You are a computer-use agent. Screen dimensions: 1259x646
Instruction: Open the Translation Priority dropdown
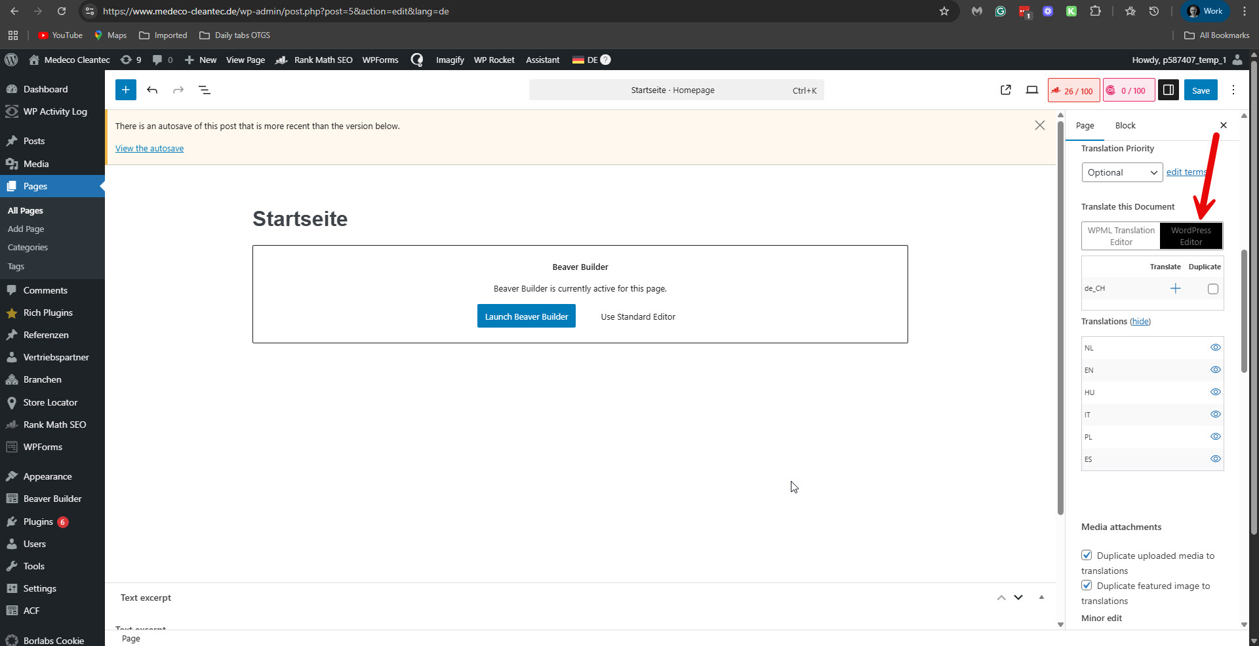pos(1122,172)
